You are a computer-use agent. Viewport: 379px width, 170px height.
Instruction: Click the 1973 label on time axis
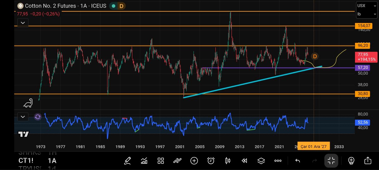click(40, 147)
